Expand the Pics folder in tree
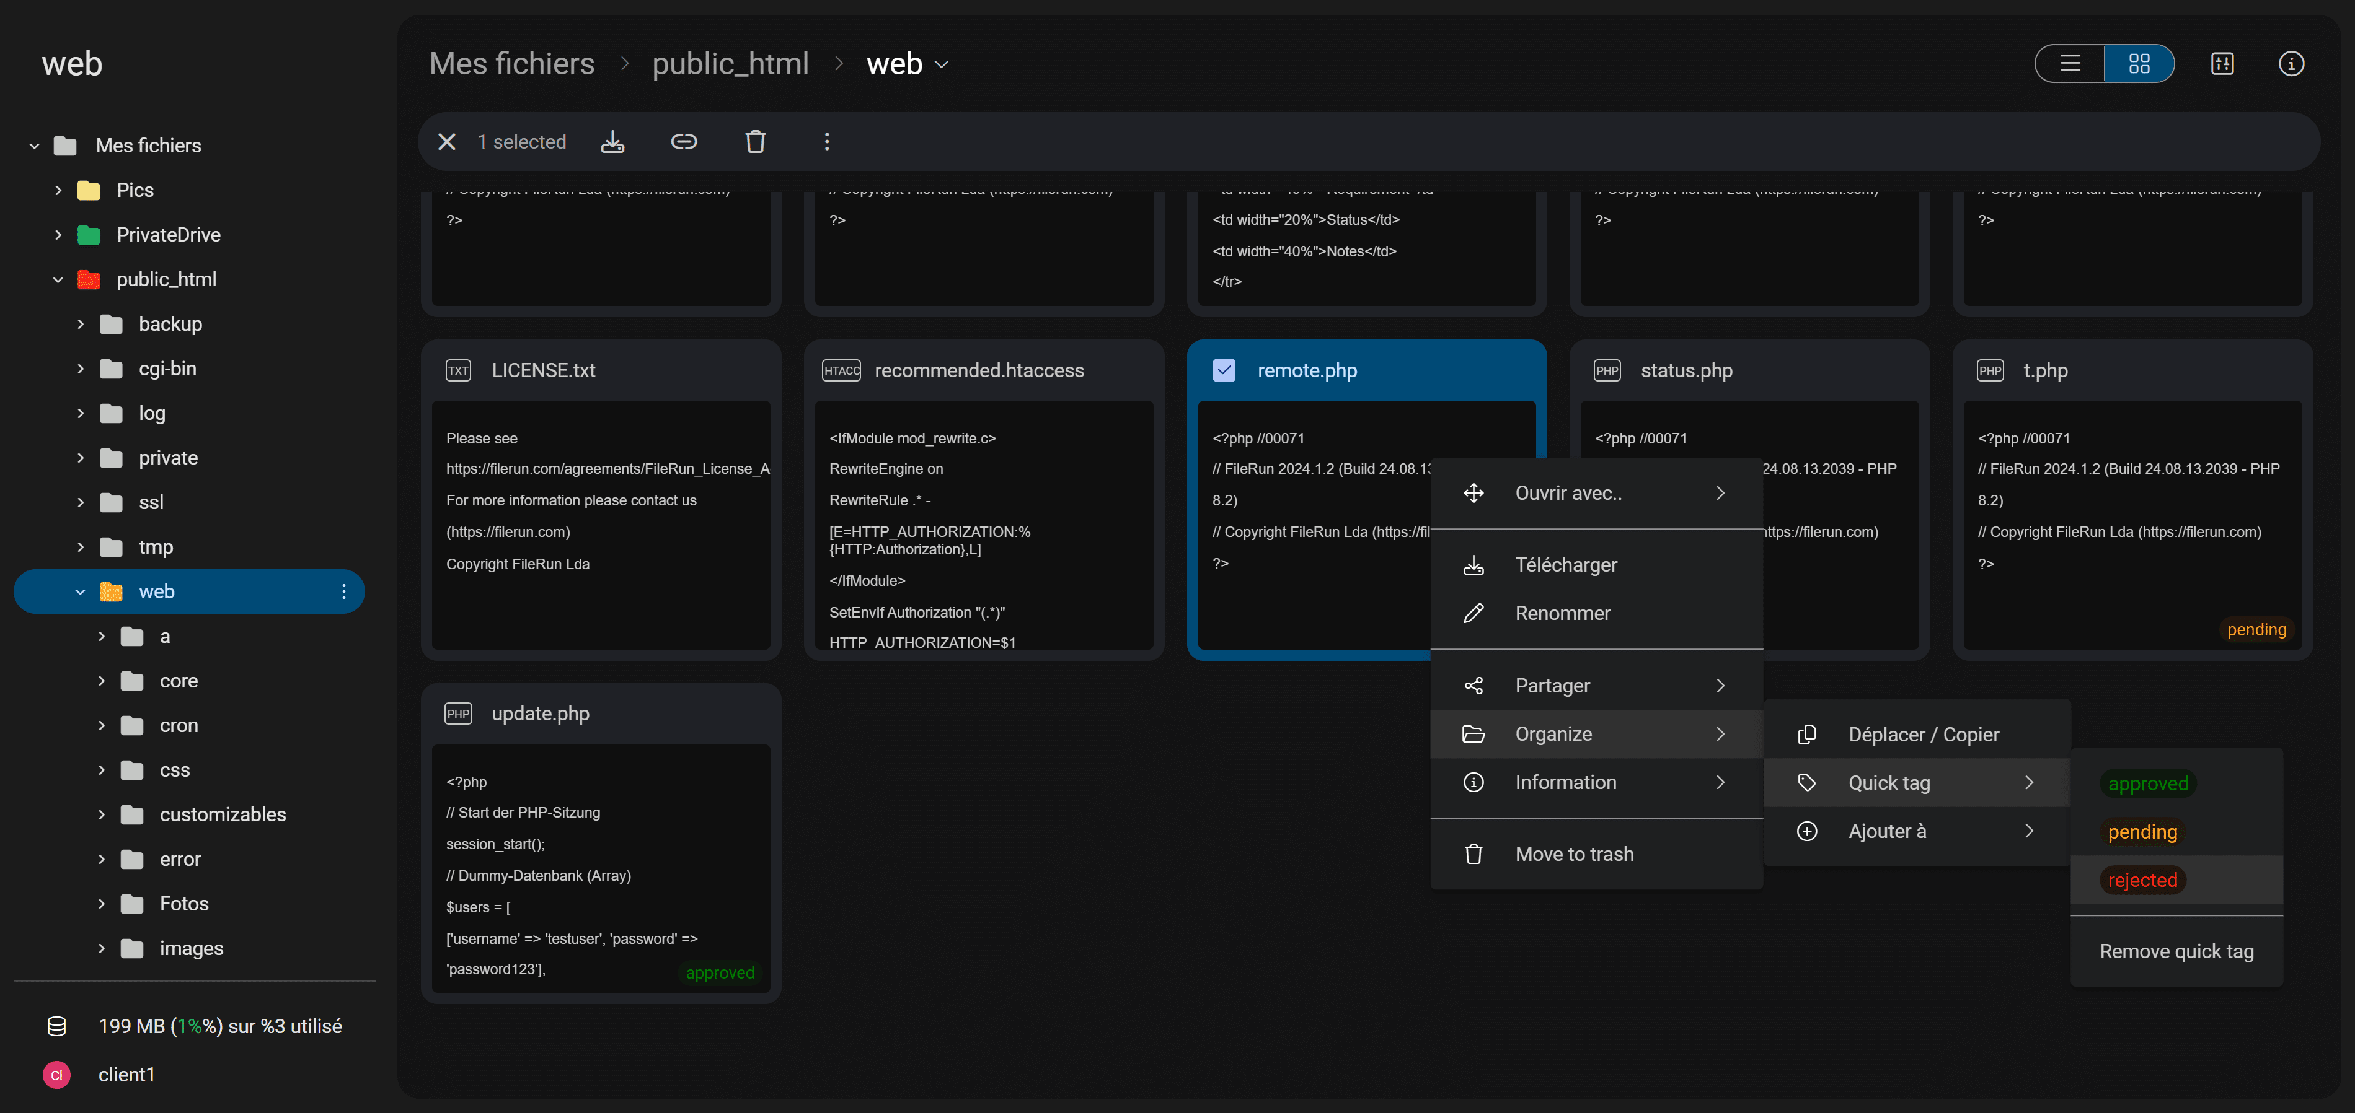The image size is (2355, 1113). [x=58, y=190]
